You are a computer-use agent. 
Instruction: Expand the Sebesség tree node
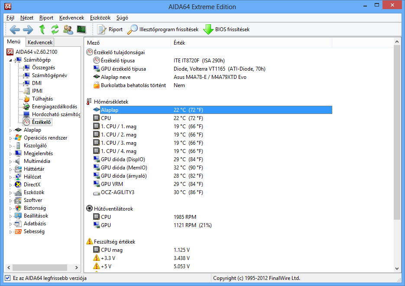(10, 232)
